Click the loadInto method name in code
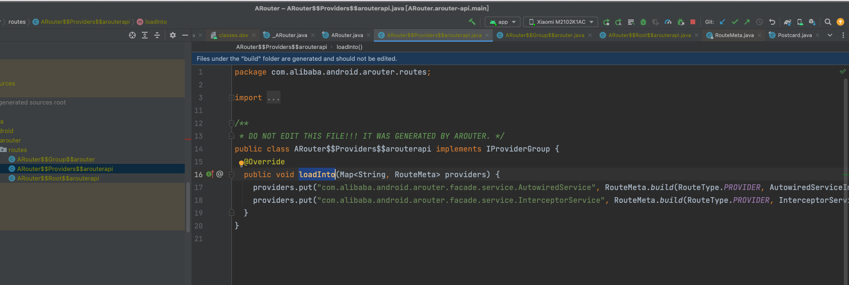 pos(317,174)
